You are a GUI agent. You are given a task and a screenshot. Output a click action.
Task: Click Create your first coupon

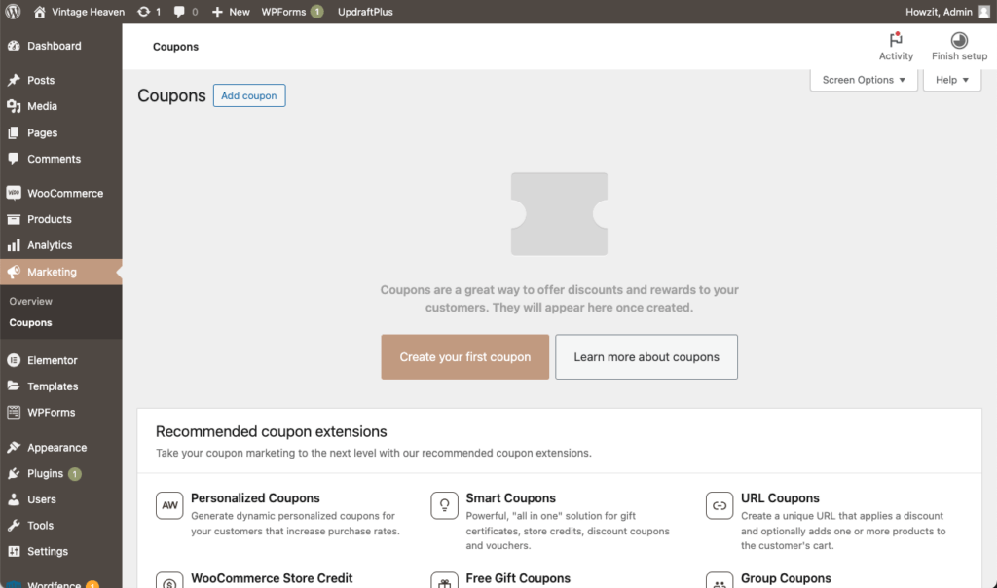tap(464, 357)
